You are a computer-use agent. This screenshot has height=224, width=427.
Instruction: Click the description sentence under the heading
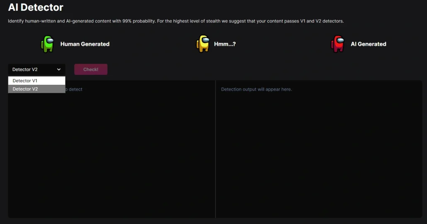(x=175, y=21)
